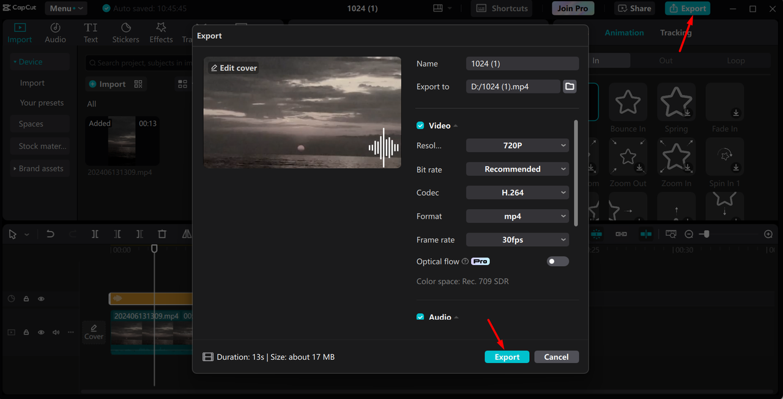783x399 pixels.
Task: Click the Delete trash icon in timeline
Action: (162, 234)
